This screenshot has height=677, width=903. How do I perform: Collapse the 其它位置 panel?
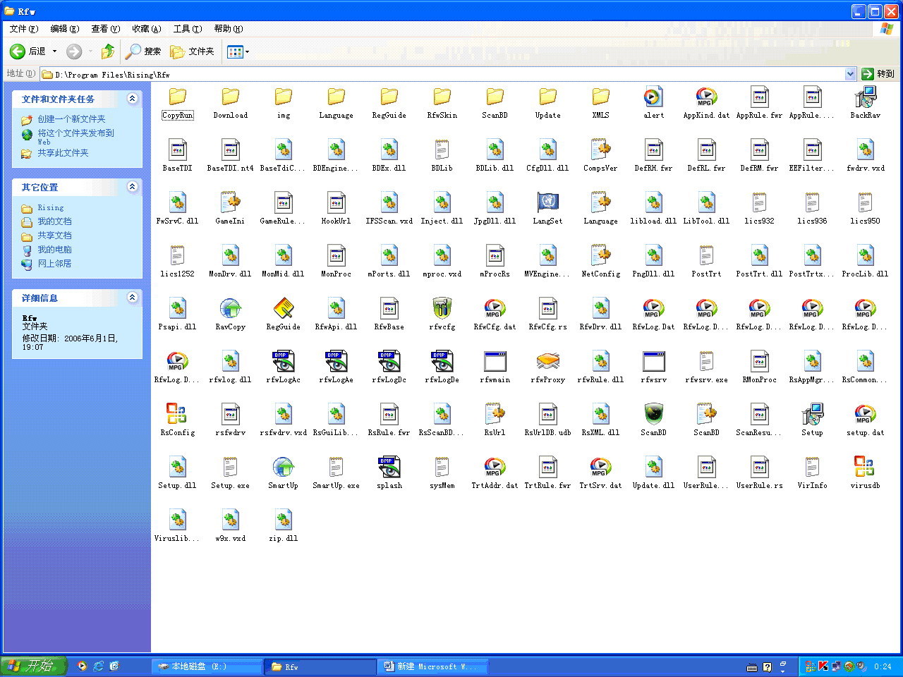click(132, 187)
